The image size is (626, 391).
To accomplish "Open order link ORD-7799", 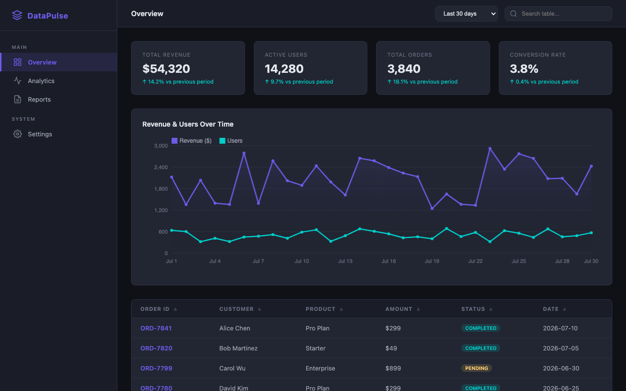I will point(156,369).
